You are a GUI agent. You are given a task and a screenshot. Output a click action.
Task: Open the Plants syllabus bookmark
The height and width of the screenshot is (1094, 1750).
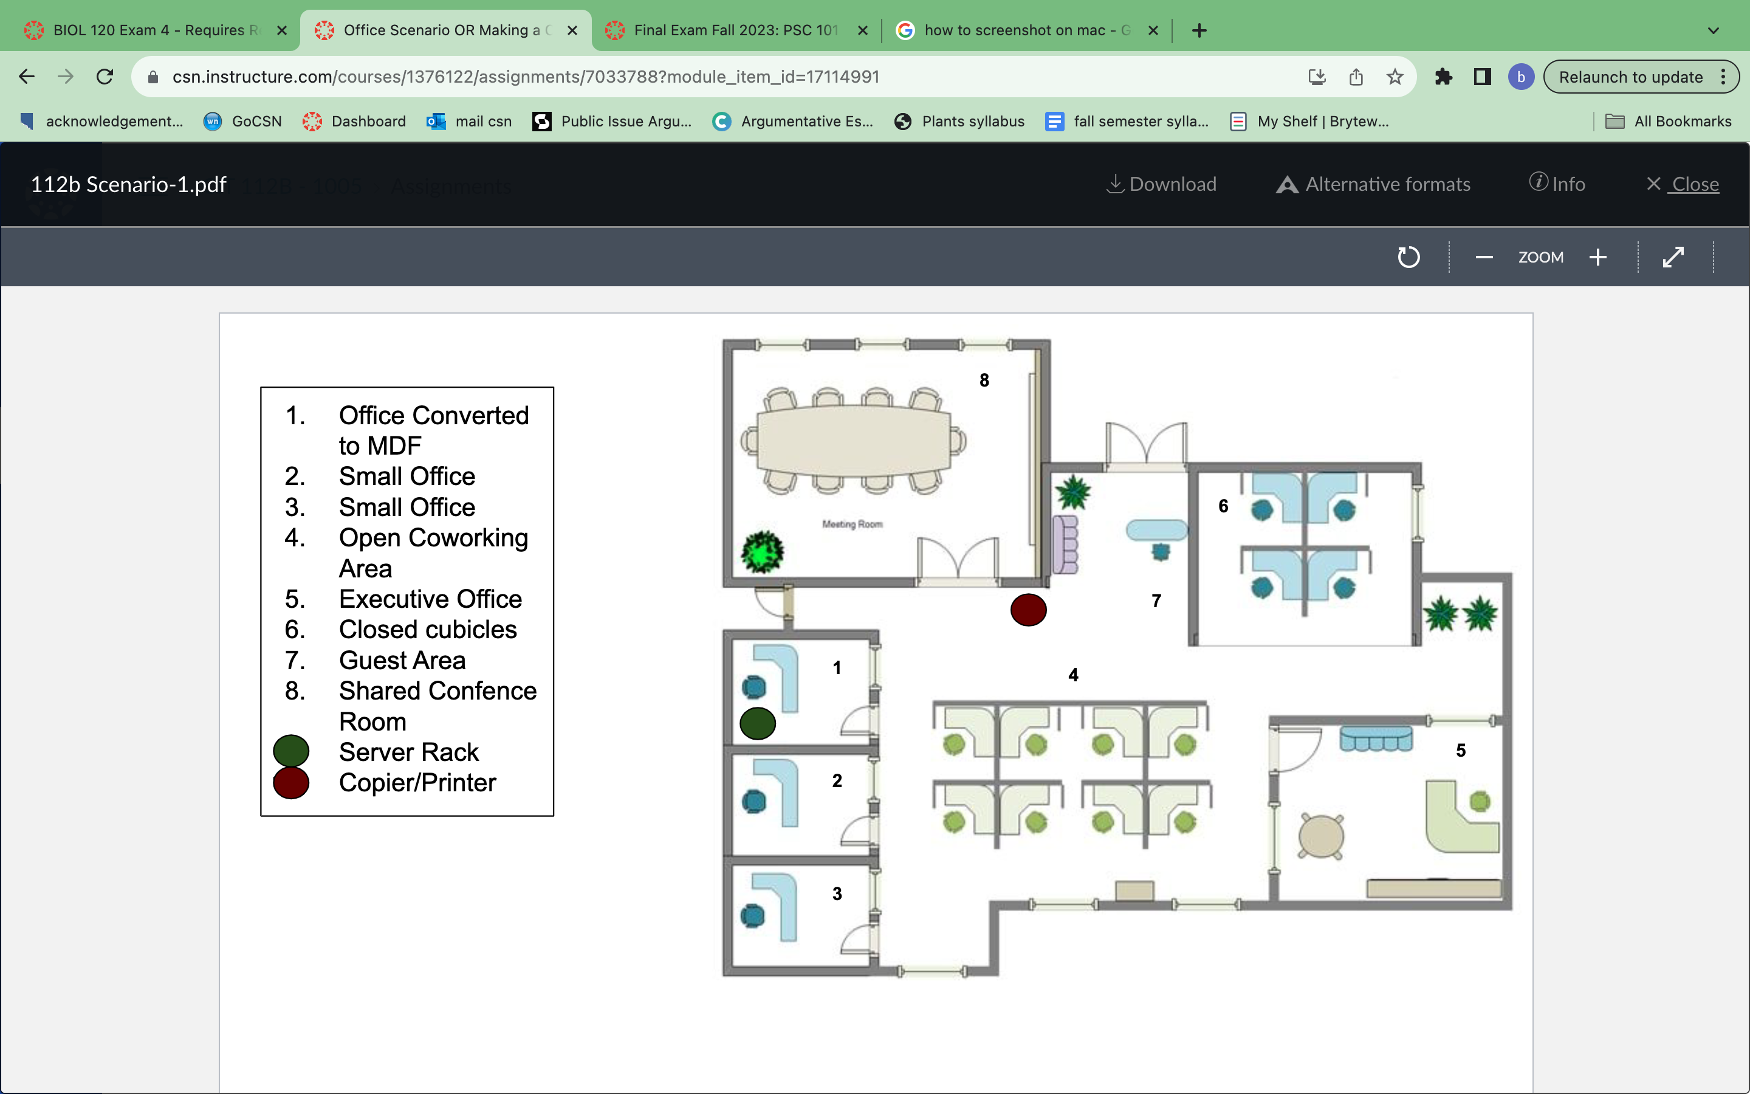coord(959,122)
